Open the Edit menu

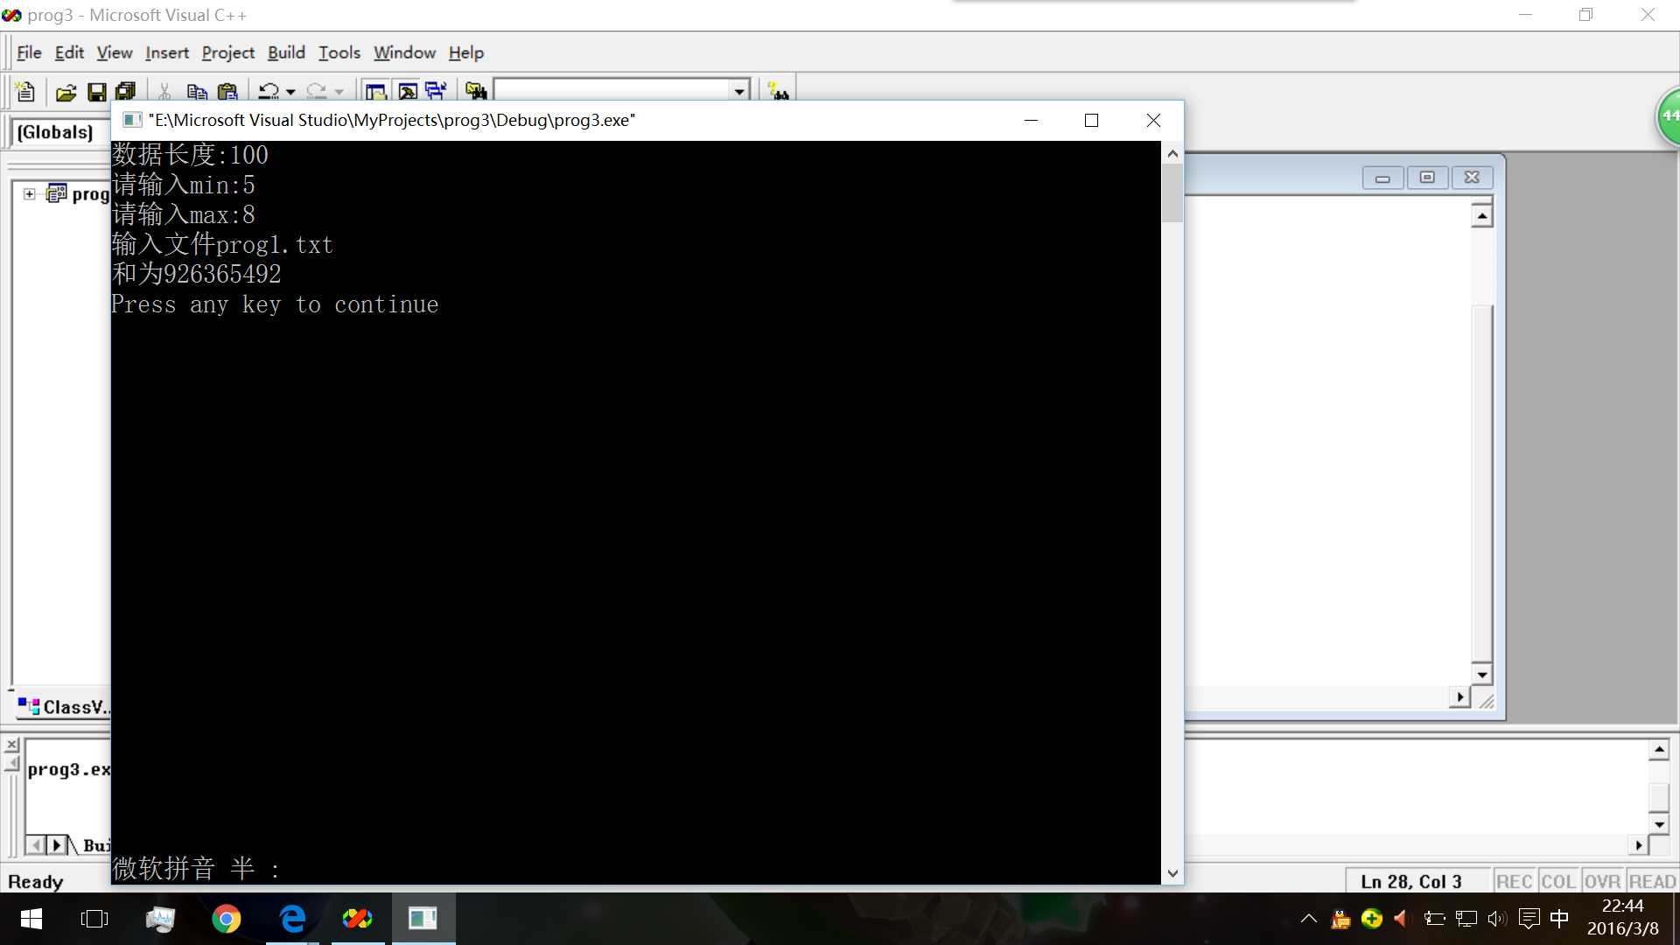pyautogui.click(x=69, y=52)
